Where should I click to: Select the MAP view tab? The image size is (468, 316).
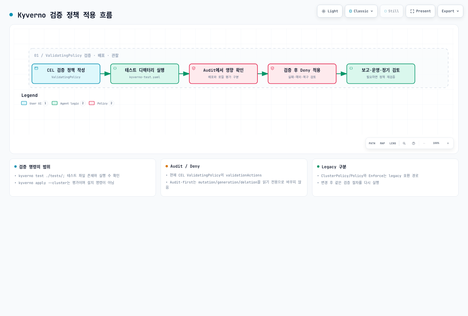382,143
